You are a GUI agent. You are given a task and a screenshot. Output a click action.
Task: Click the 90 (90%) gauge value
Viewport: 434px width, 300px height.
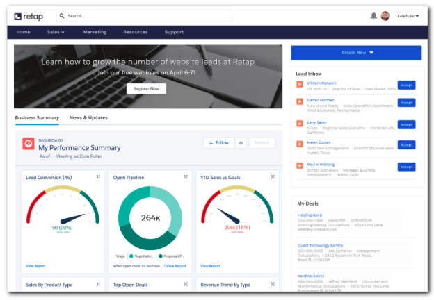pyautogui.click(x=63, y=228)
